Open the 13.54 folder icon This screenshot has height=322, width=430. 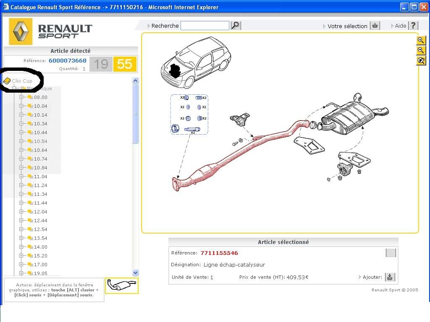pyautogui.click(x=30, y=238)
